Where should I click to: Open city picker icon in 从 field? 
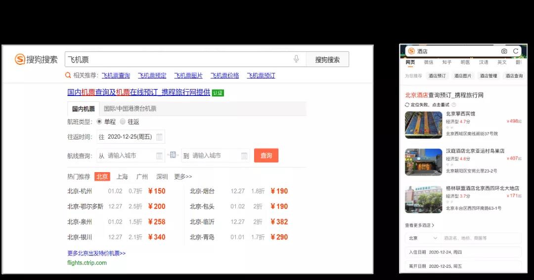[159, 156]
